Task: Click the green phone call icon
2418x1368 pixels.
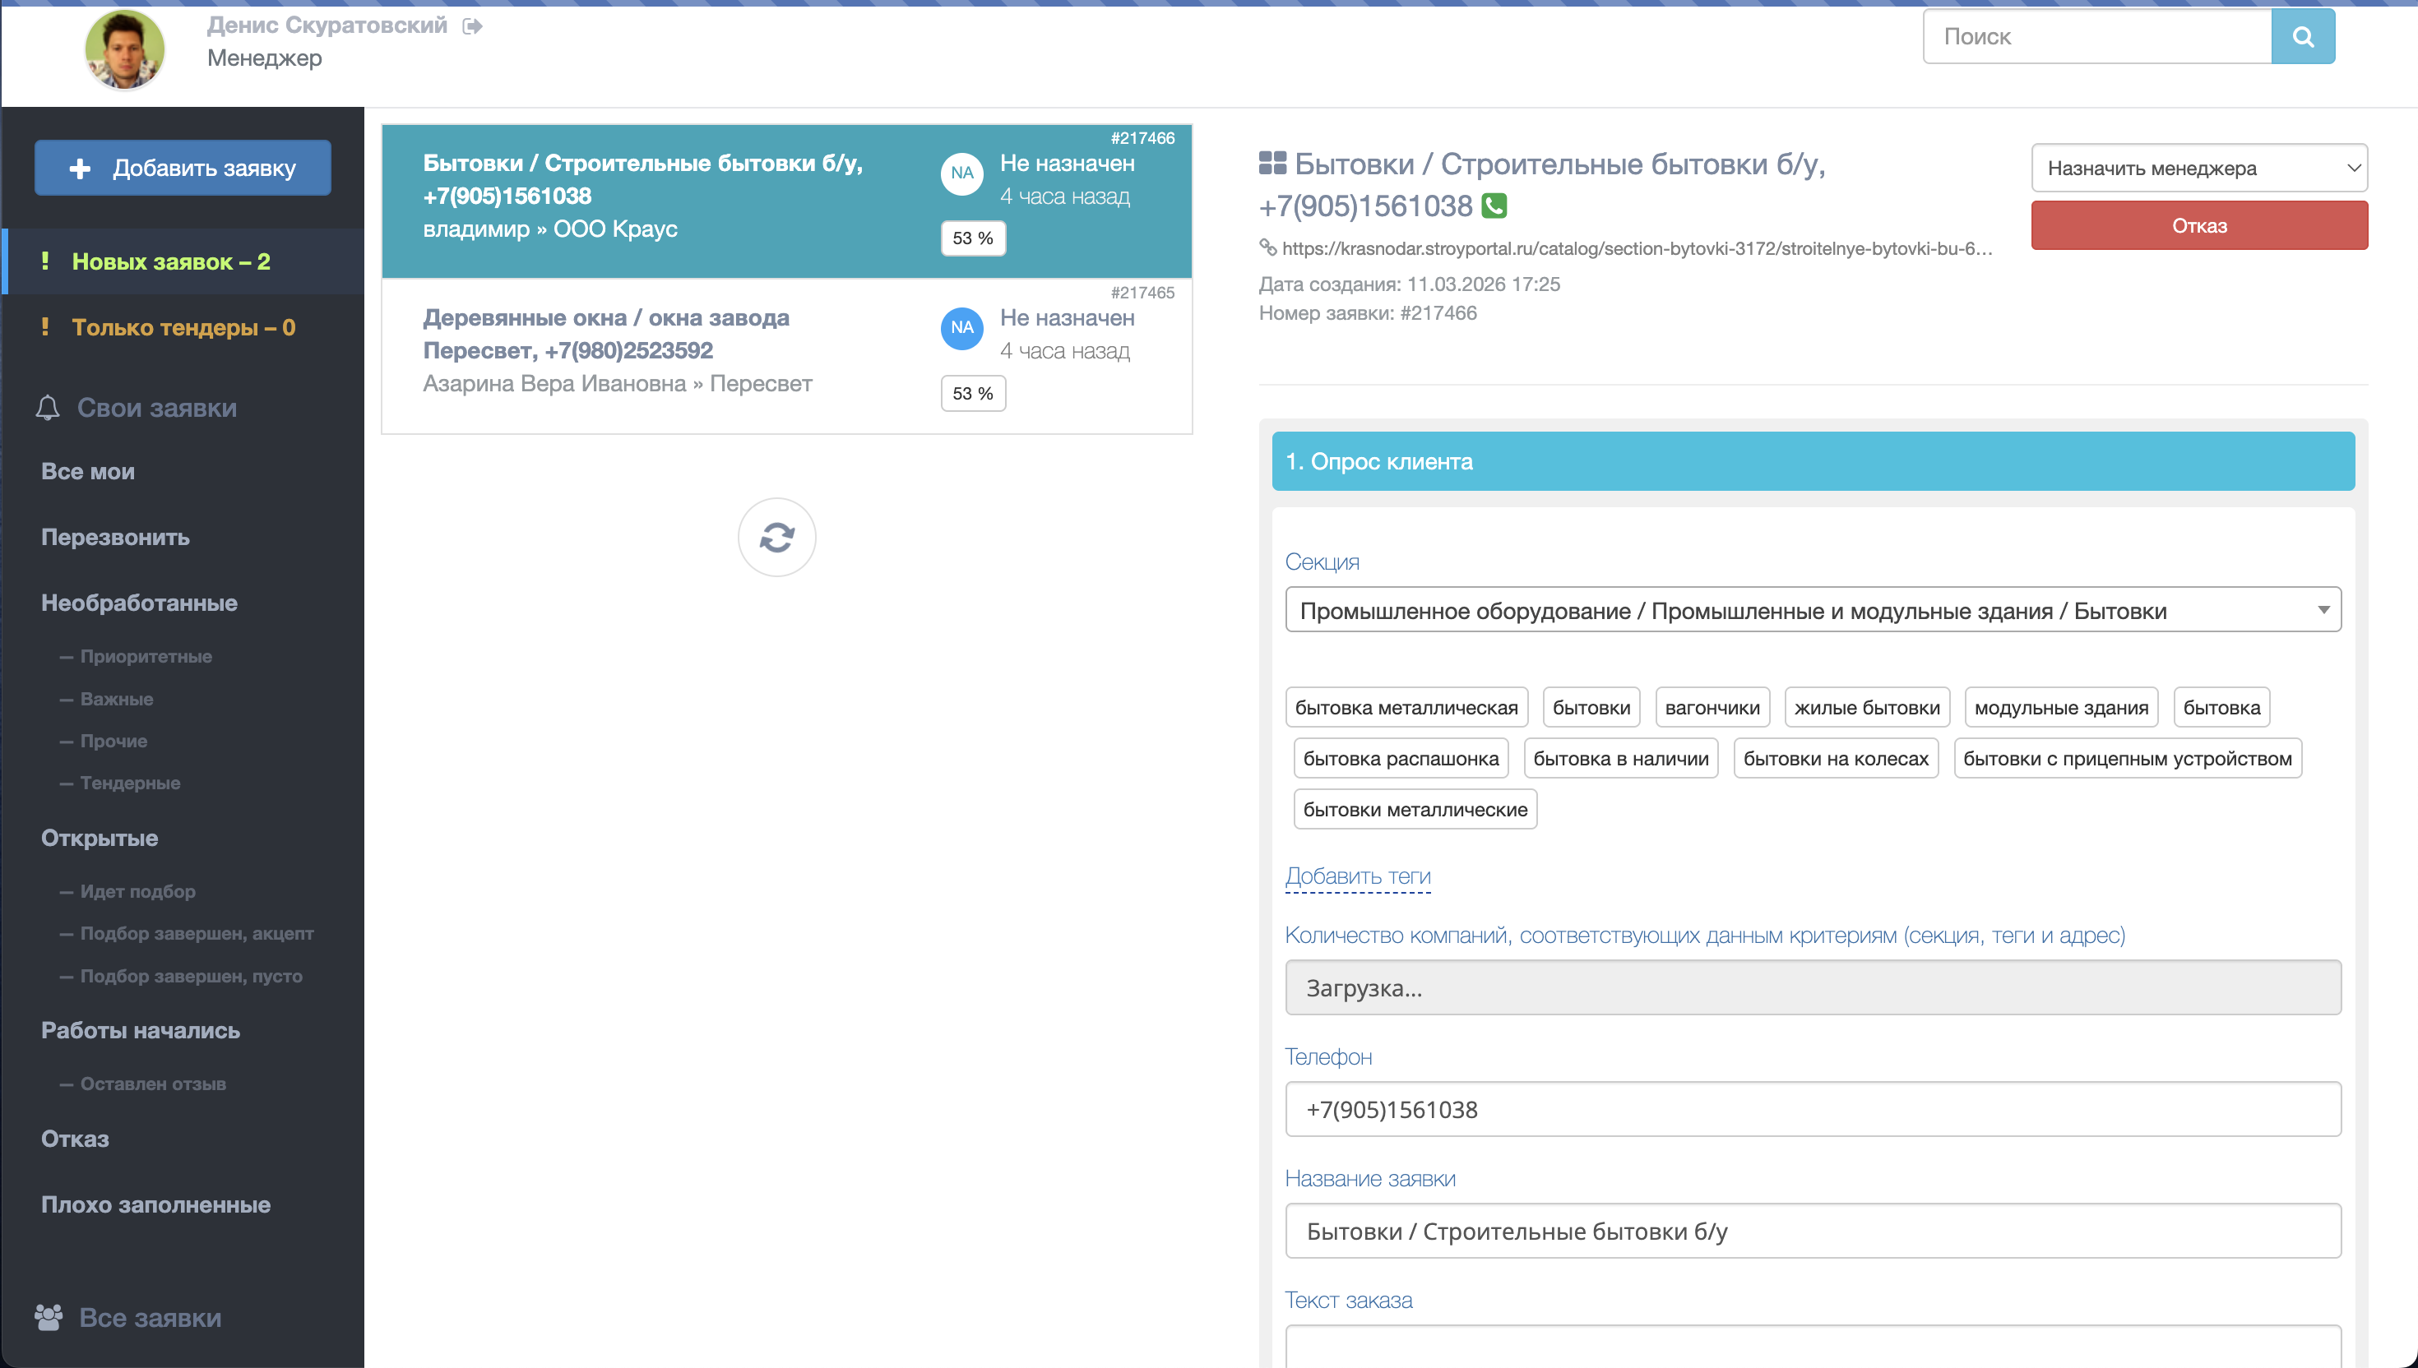Action: tap(1494, 206)
